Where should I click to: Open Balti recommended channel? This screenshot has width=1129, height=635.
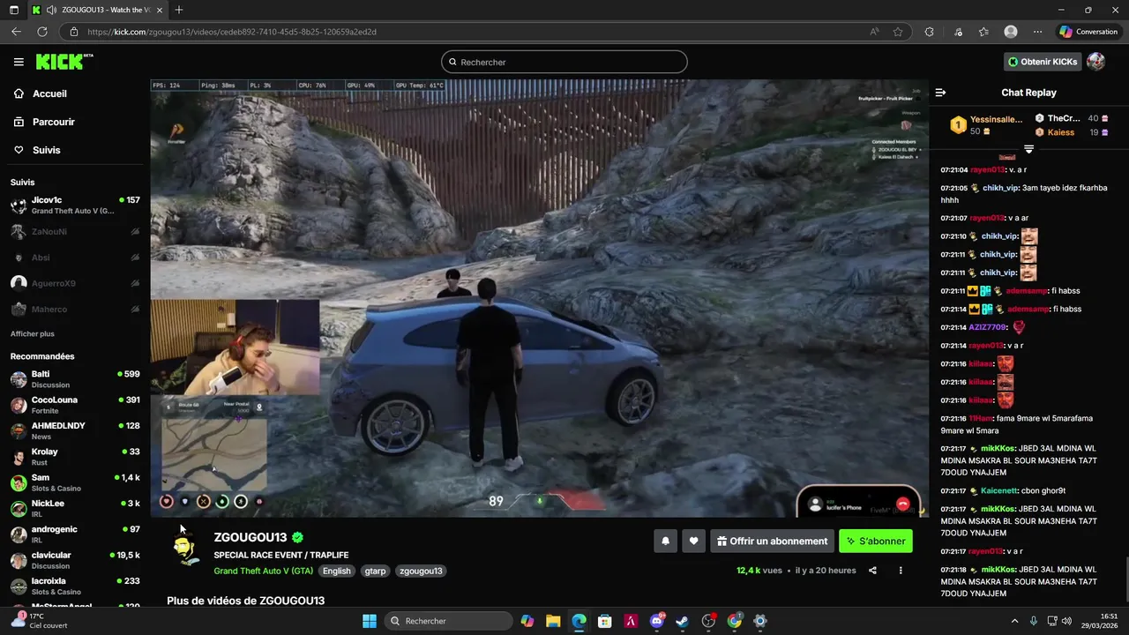tap(75, 379)
